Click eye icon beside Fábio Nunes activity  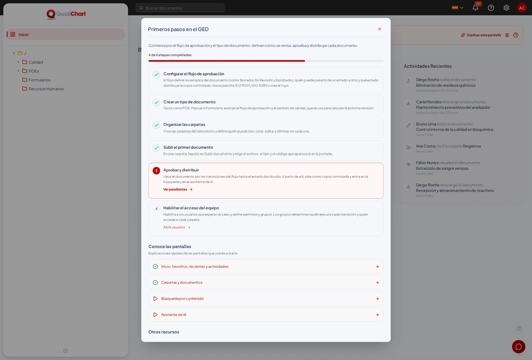pos(408,164)
